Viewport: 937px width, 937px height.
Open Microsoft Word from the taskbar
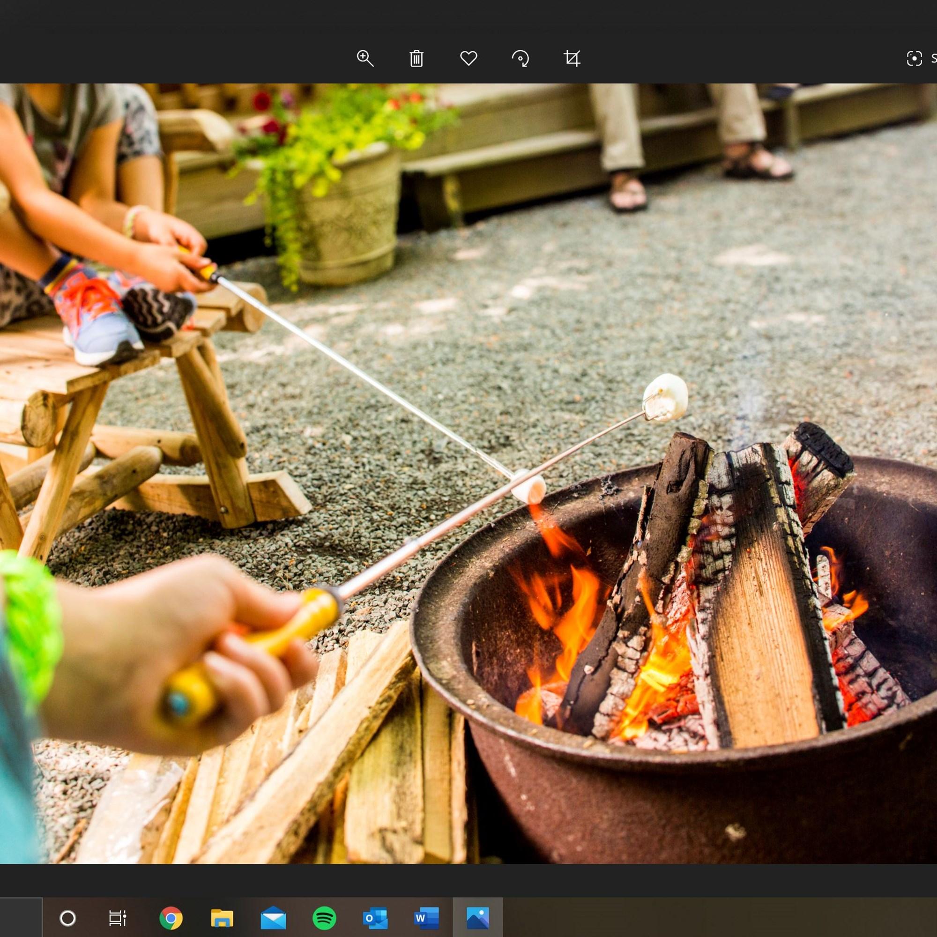coord(426,918)
